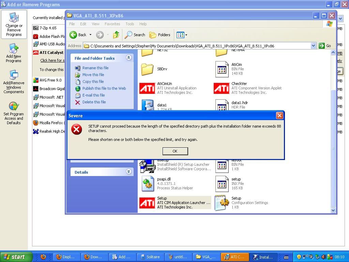Click the 'Click here for support' link

tap(52, 60)
